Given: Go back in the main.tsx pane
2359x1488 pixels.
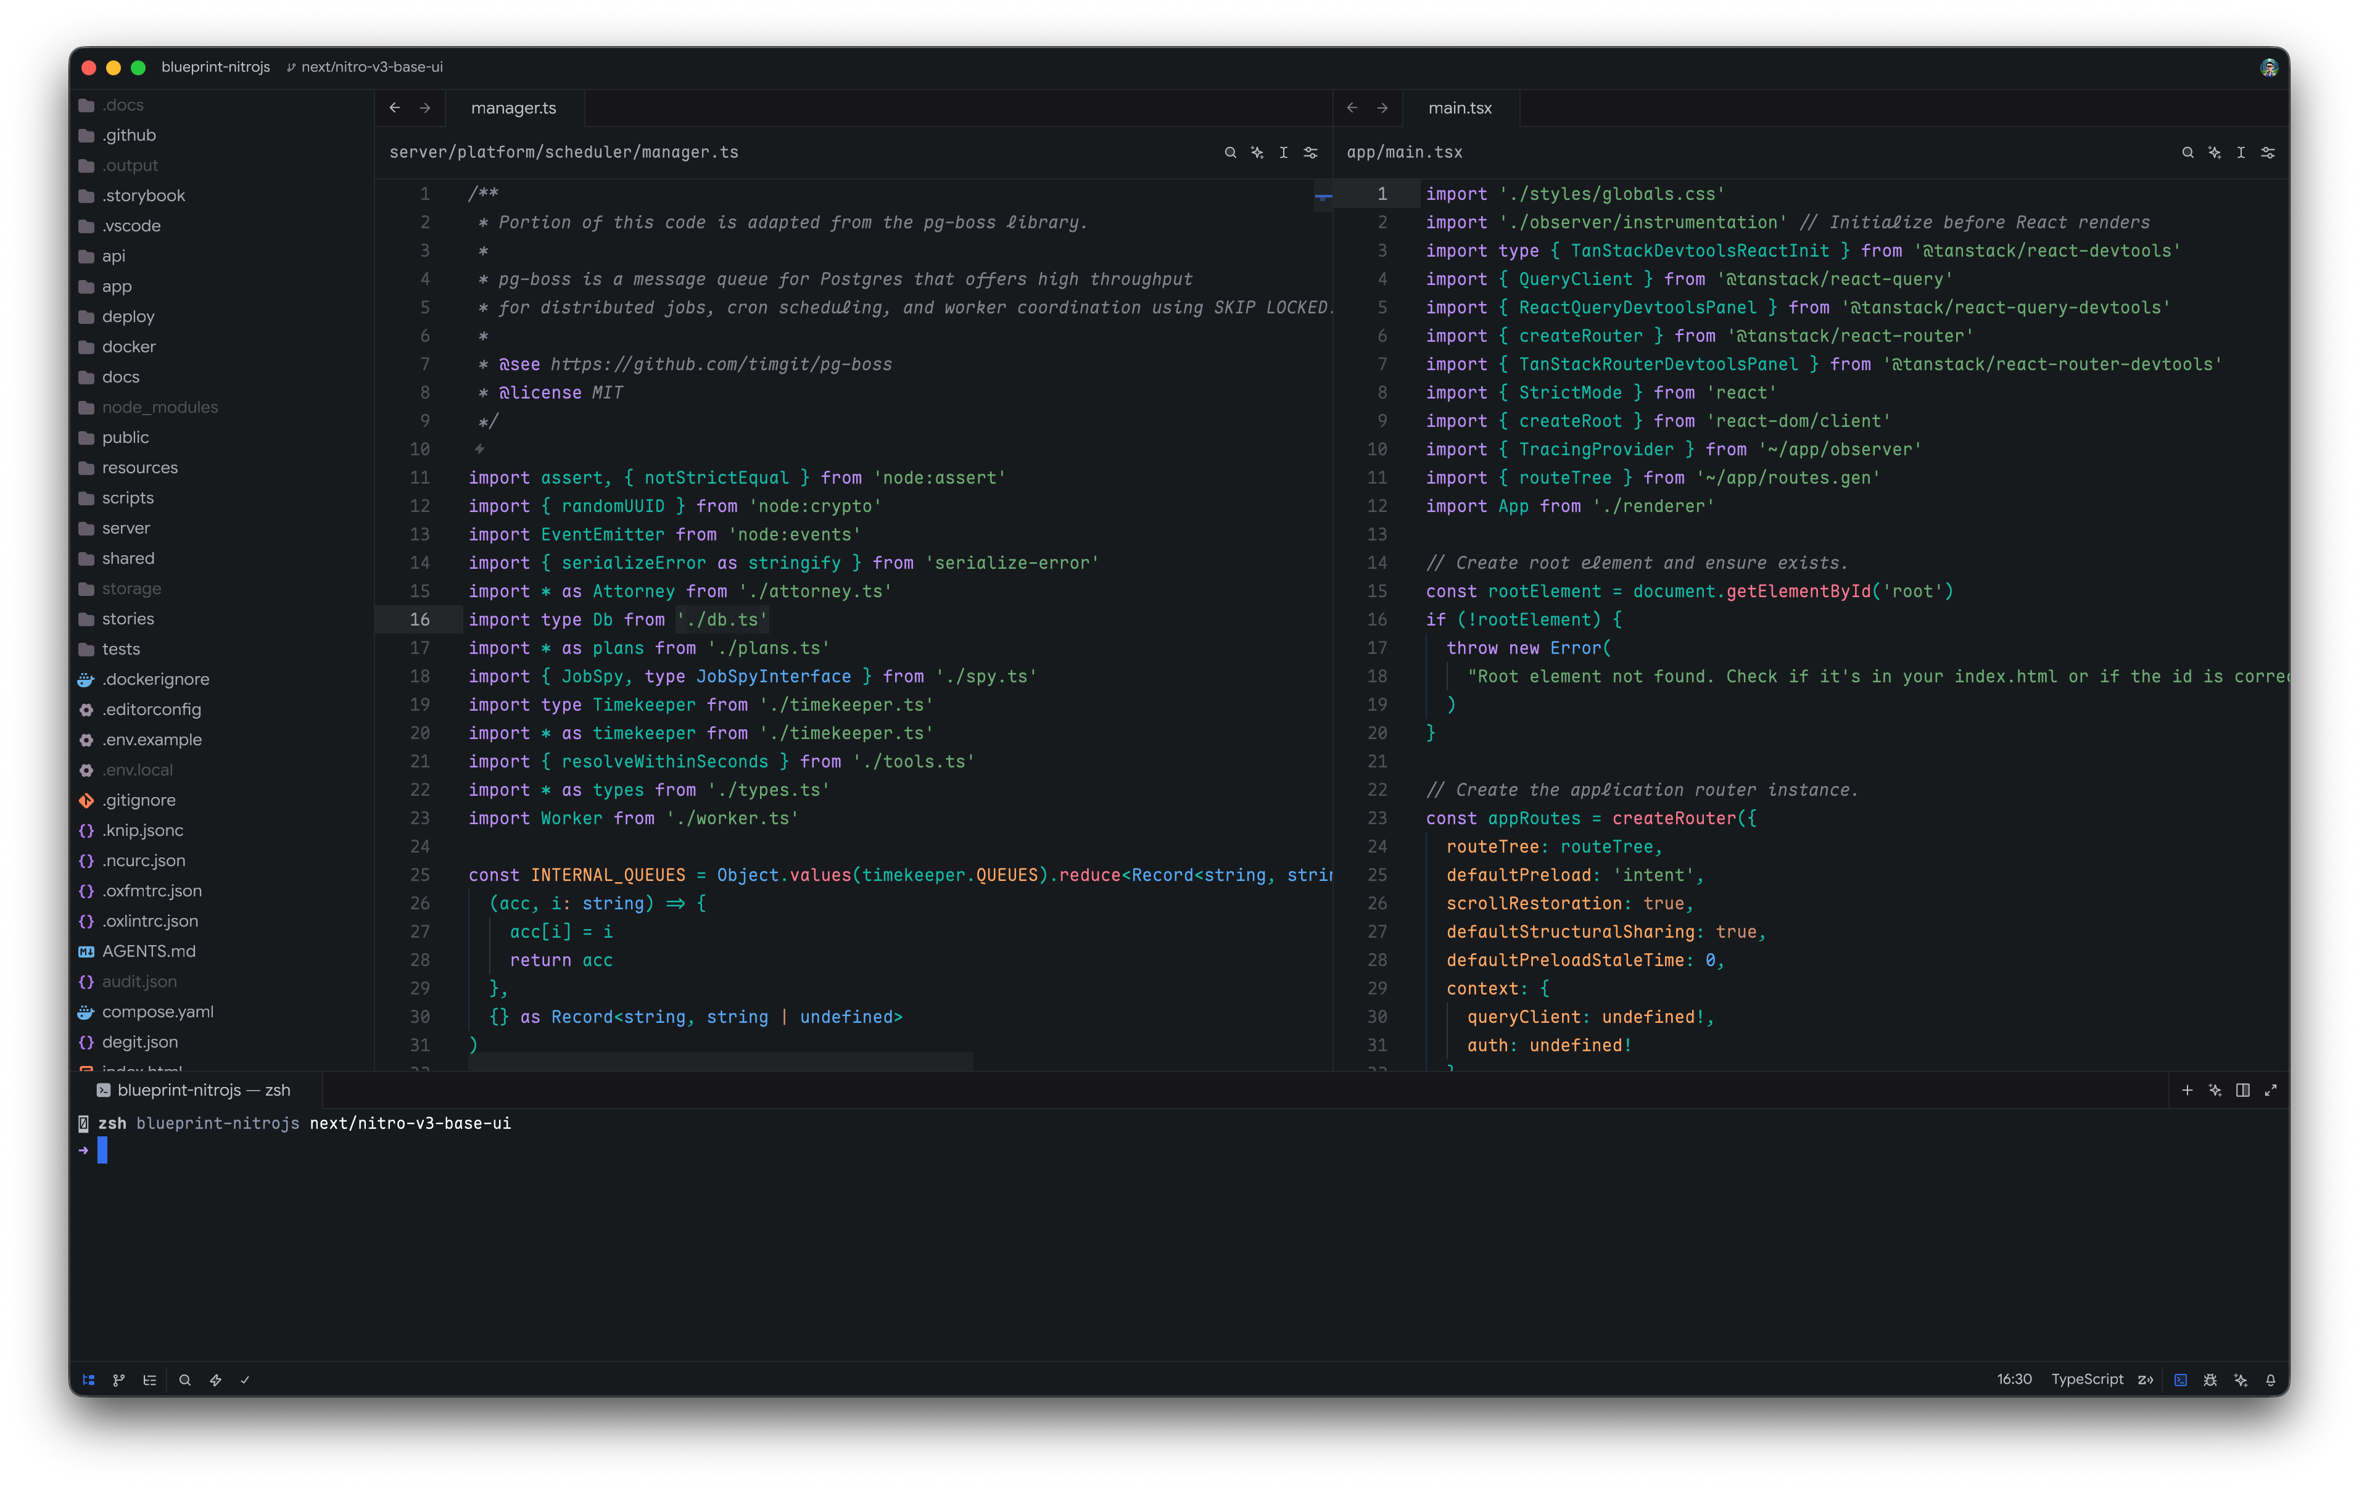Looking at the screenshot, I should point(1352,108).
